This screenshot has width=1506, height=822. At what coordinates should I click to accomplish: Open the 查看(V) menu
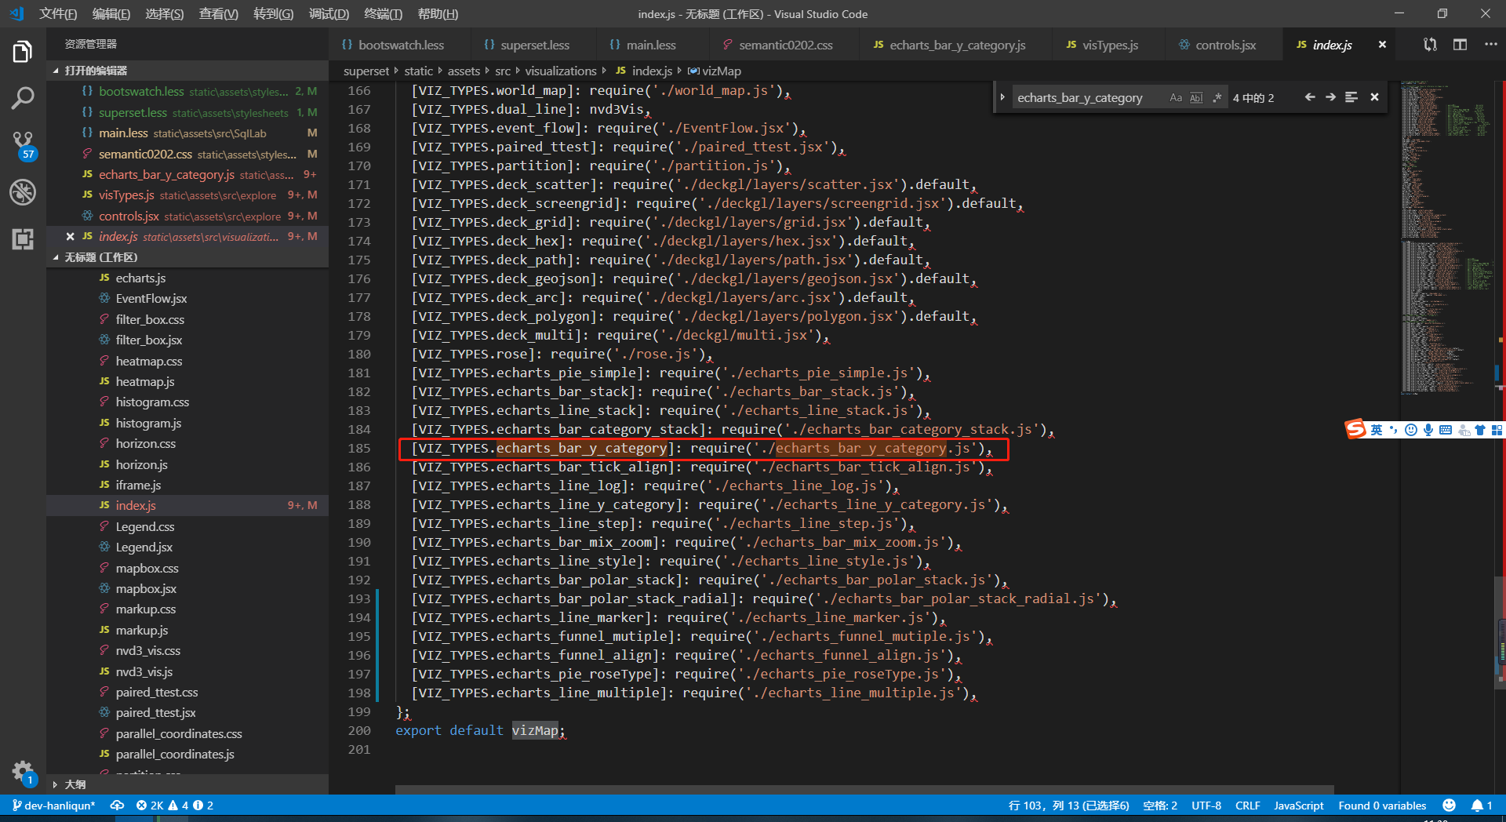pyautogui.click(x=218, y=14)
